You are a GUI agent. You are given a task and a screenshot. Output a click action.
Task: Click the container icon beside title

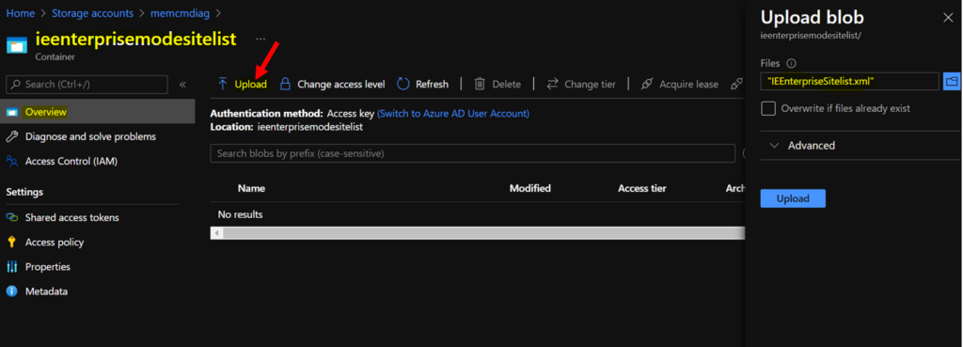pos(17,45)
